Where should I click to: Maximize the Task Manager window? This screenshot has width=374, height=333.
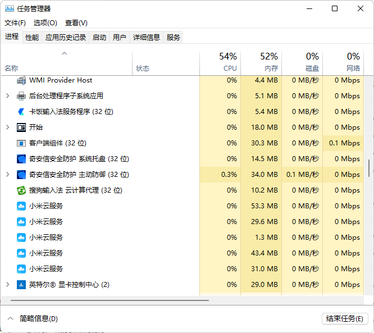coord(335,8)
